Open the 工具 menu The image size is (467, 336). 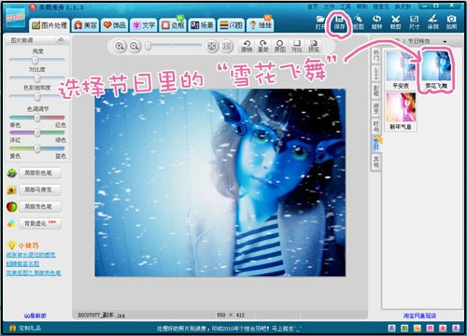pyautogui.click(x=346, y=7)
